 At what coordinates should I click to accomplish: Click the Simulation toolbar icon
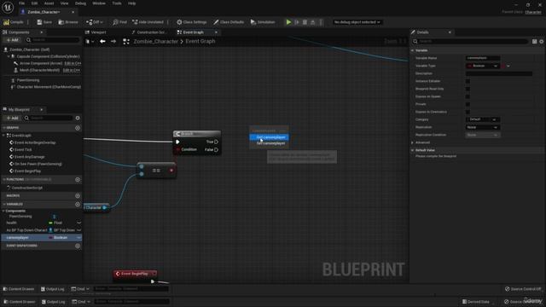click(253, 22)
